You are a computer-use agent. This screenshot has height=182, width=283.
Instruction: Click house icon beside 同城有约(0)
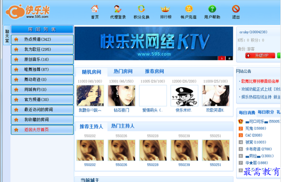(16, 90)
